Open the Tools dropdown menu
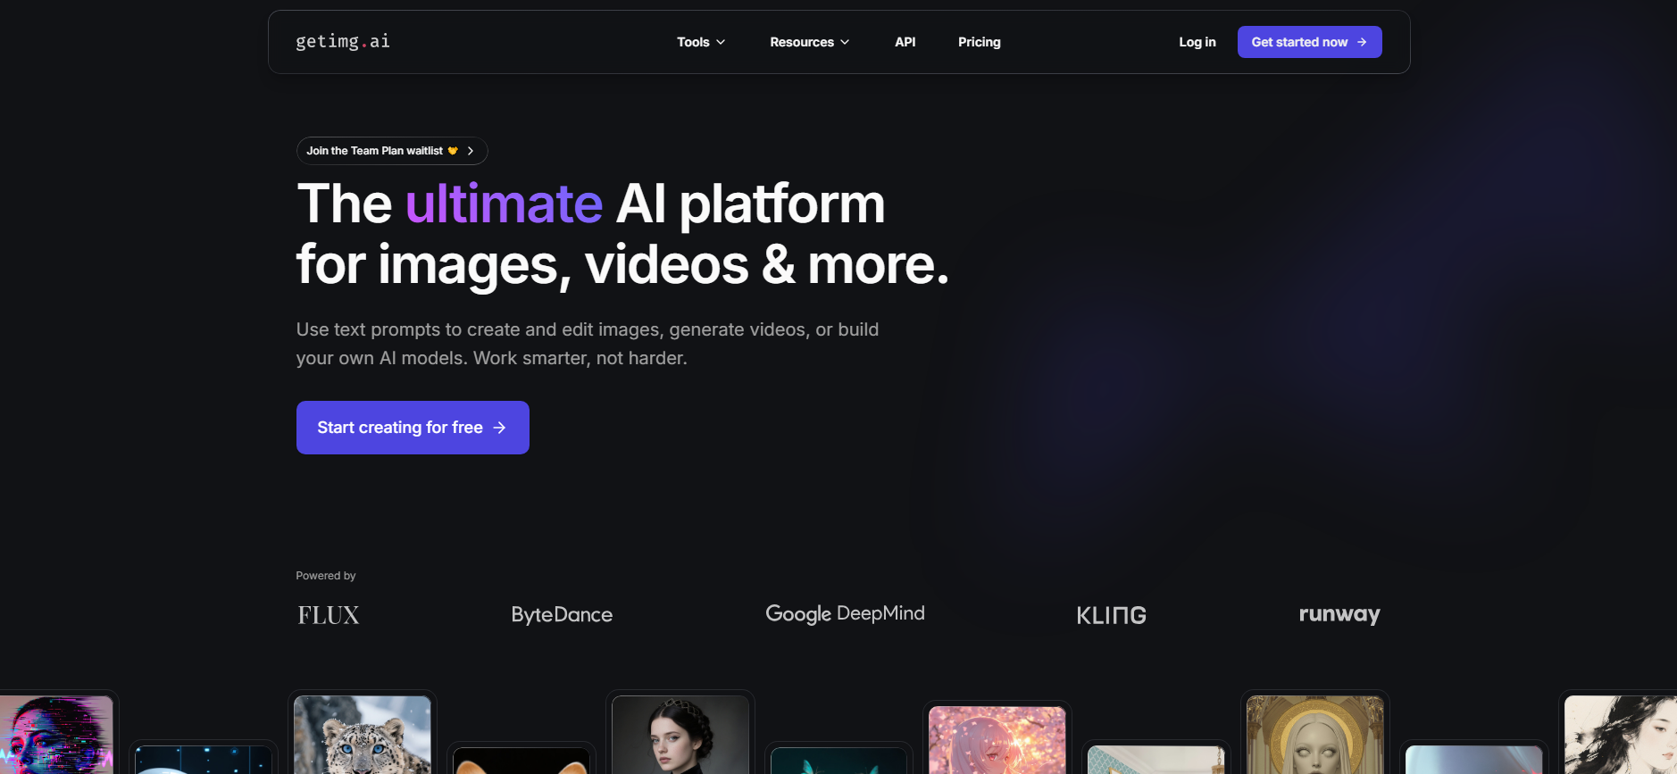Screen dimensions: 1677x774 701,42
